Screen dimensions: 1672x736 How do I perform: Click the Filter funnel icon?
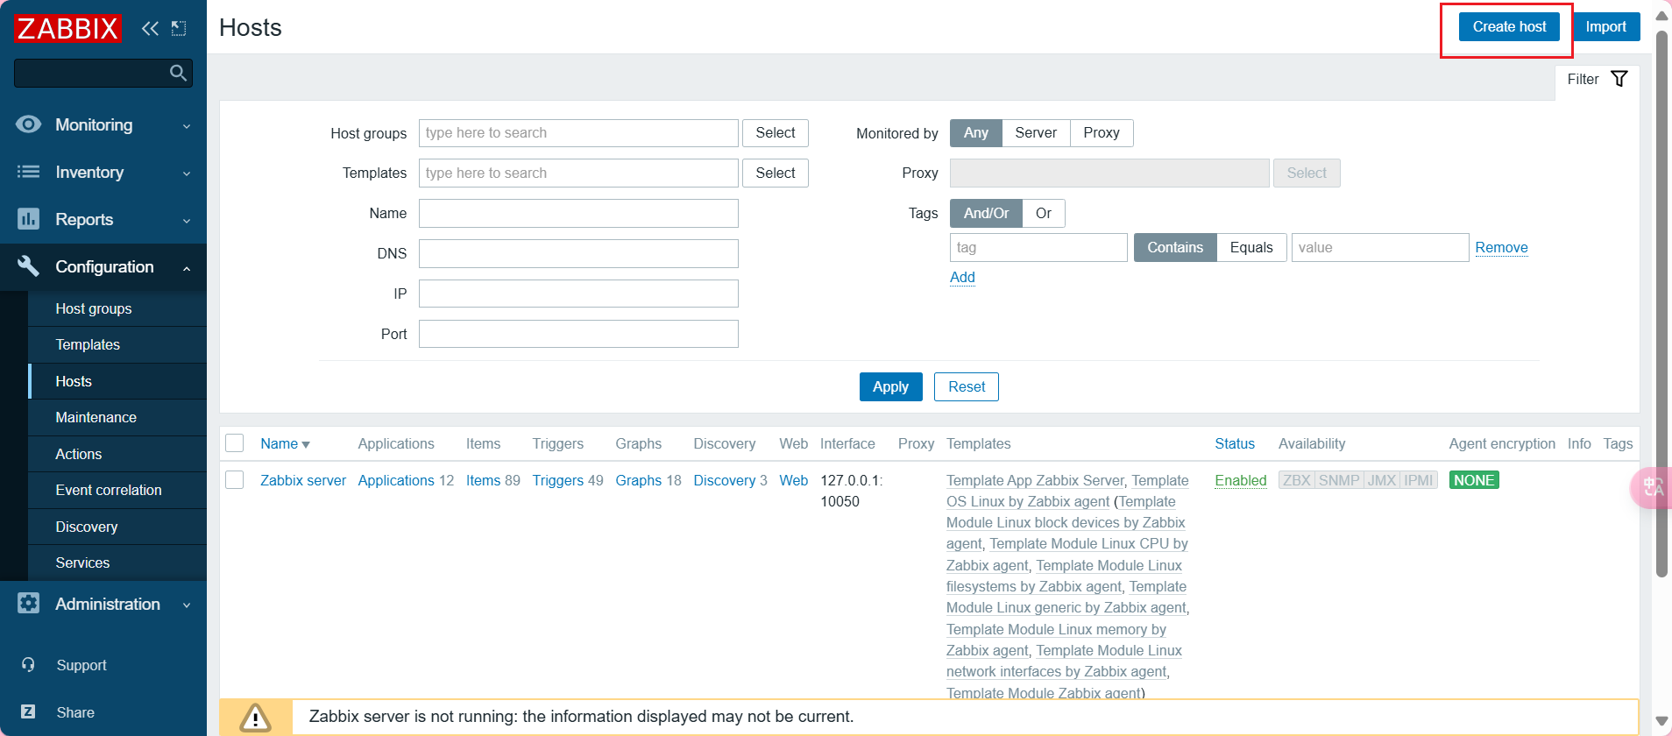click(x=1619, y=79)
